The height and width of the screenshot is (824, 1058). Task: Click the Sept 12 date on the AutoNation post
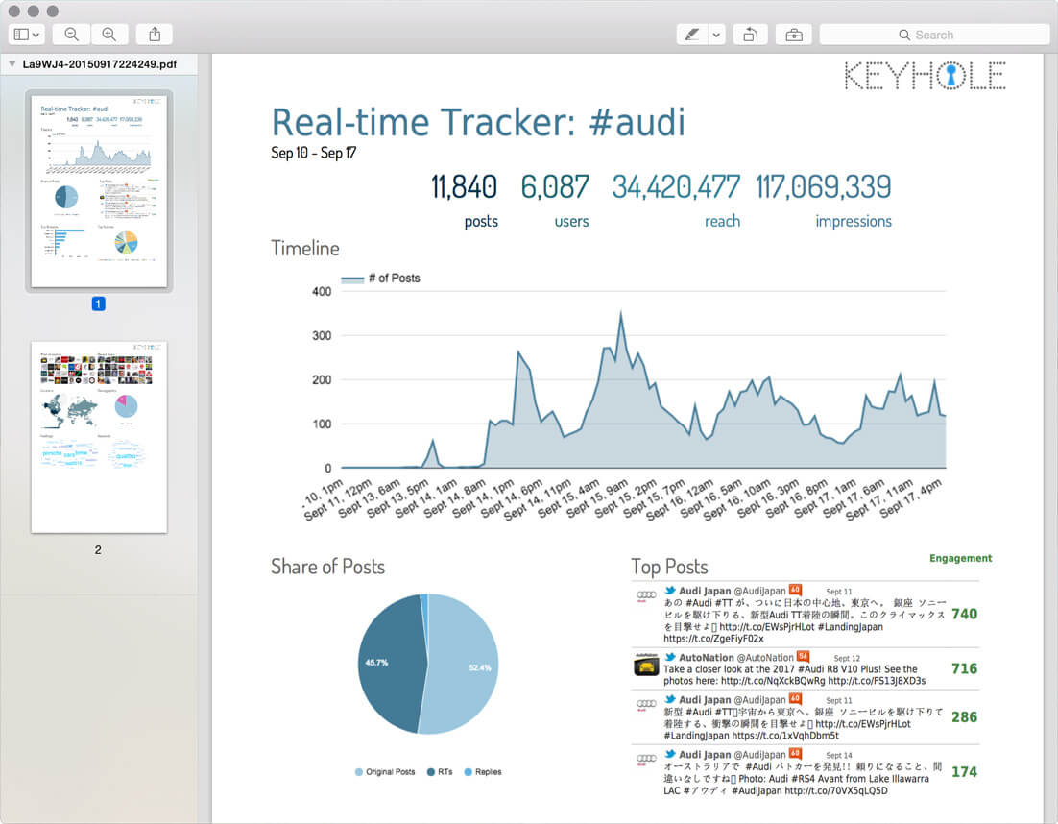tap(847, 658)
